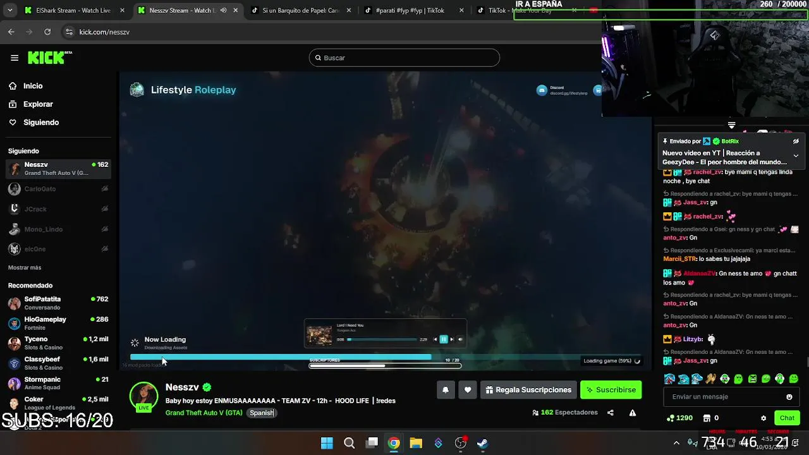Viewport: 809px width, 455px height.
Task: Send message with Chat button
Action: point(787,418)
